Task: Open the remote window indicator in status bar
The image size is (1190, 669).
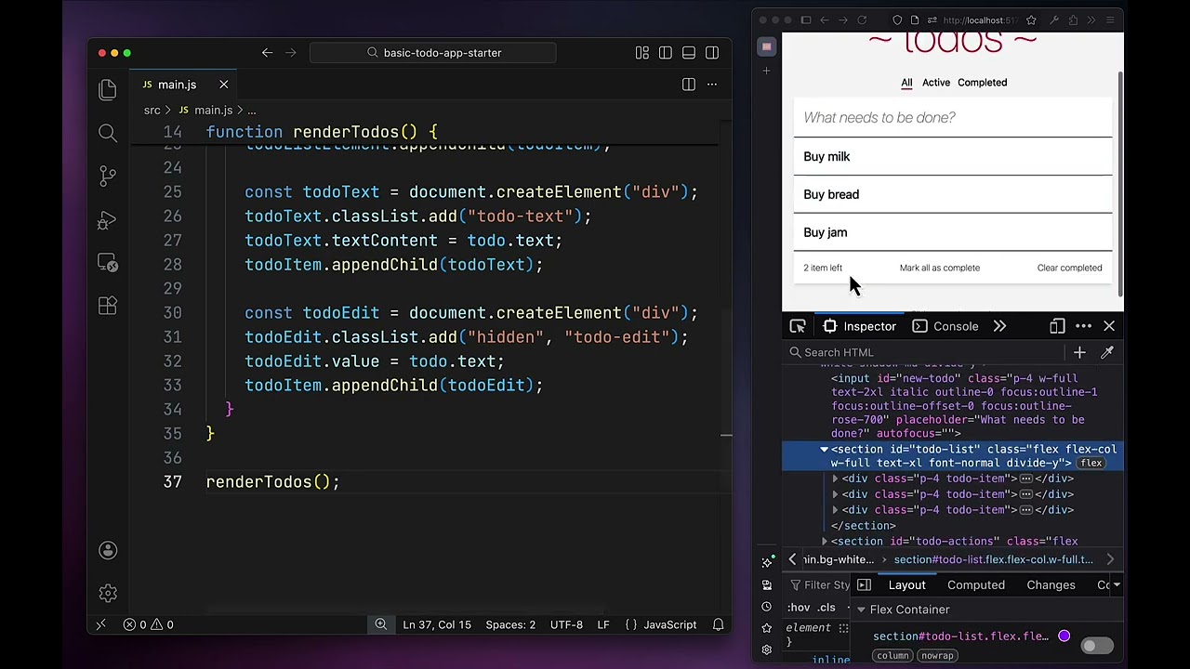Action: 101,624
